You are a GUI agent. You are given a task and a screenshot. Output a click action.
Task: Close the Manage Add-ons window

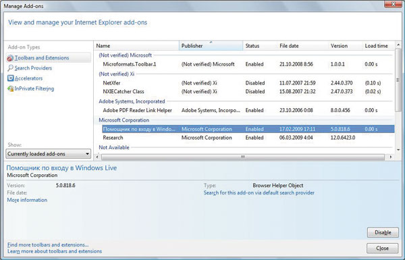(393, 4)
